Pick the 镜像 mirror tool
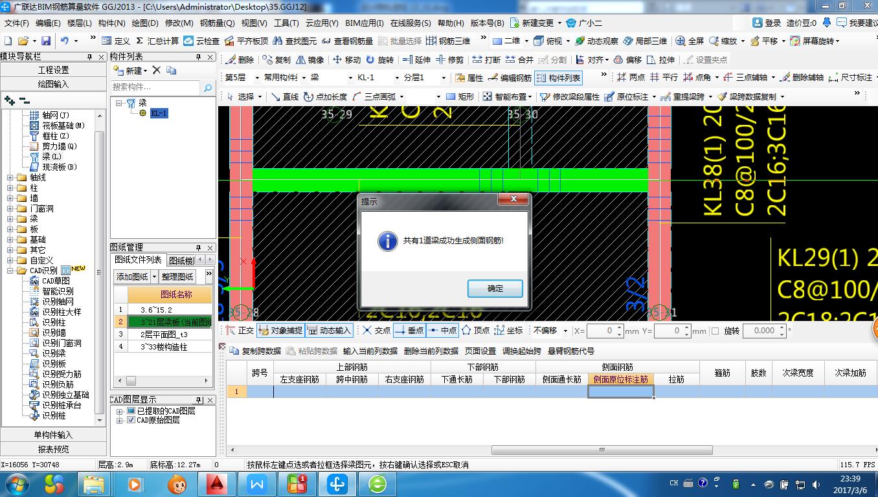878x497 pixels. coord(310,60)
